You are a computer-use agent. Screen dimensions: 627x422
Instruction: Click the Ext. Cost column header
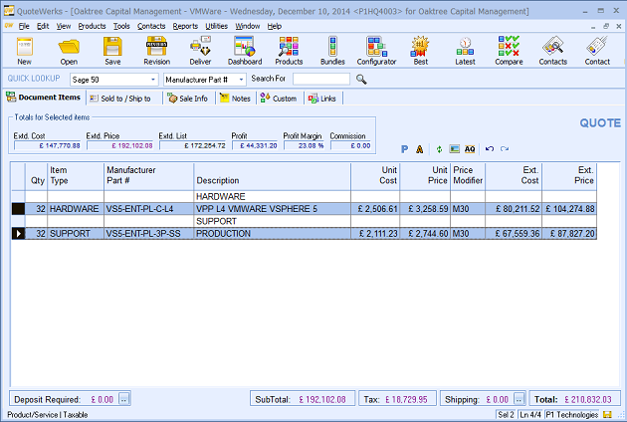(514, 176)
